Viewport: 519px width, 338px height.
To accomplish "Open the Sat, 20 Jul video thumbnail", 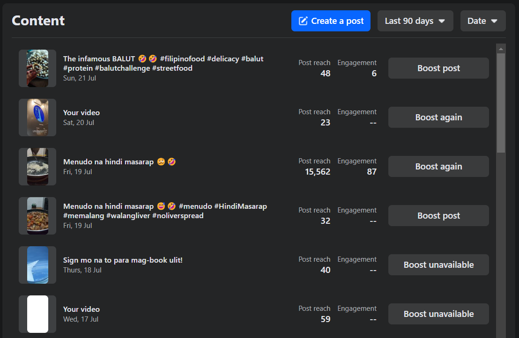I will [37, 118].
